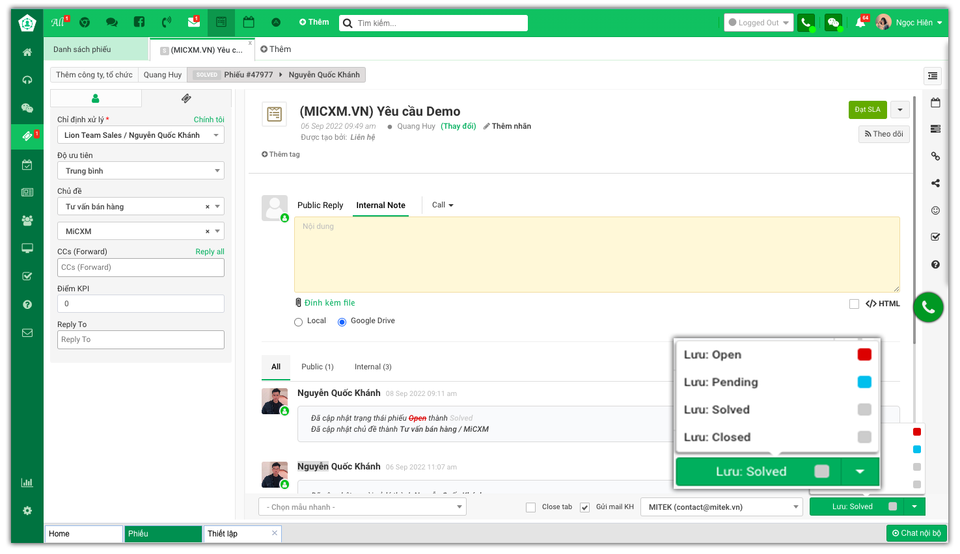Click the green floating phone call button

coord(928,308)
